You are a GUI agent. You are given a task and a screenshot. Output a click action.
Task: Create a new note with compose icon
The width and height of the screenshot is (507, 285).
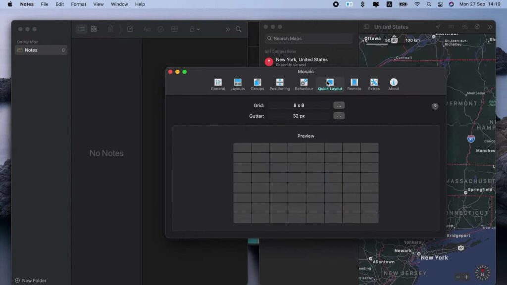click(130, 29)
